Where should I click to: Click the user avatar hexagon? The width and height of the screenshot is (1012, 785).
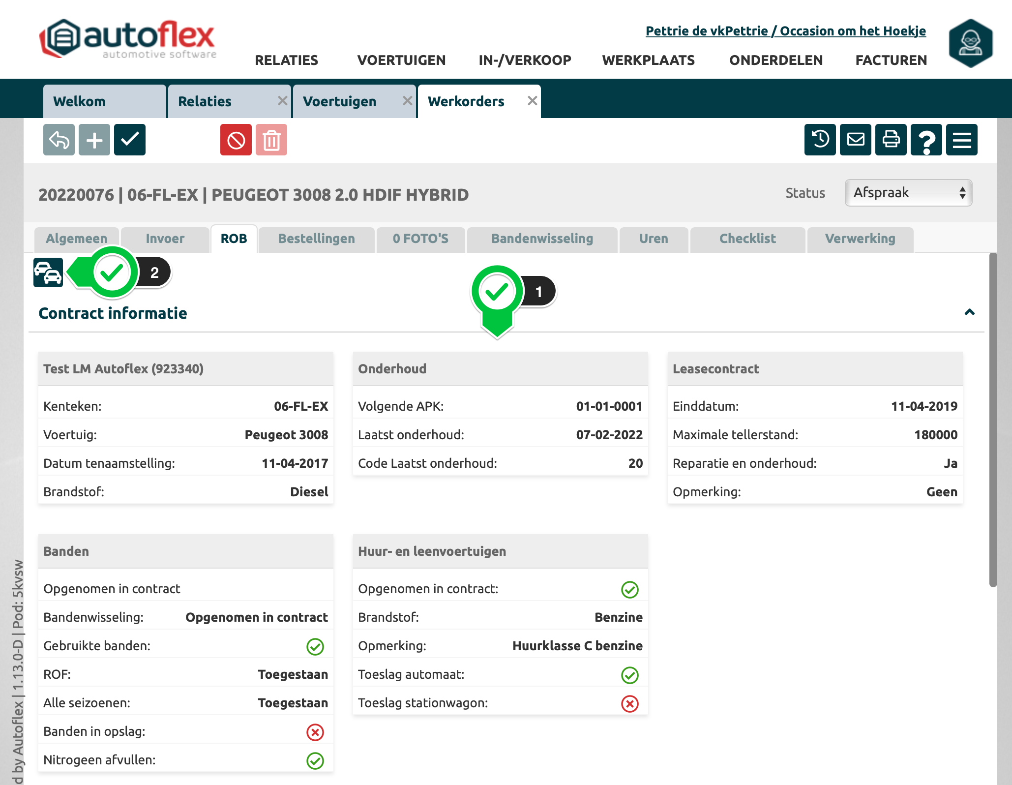tap(970, 43)
